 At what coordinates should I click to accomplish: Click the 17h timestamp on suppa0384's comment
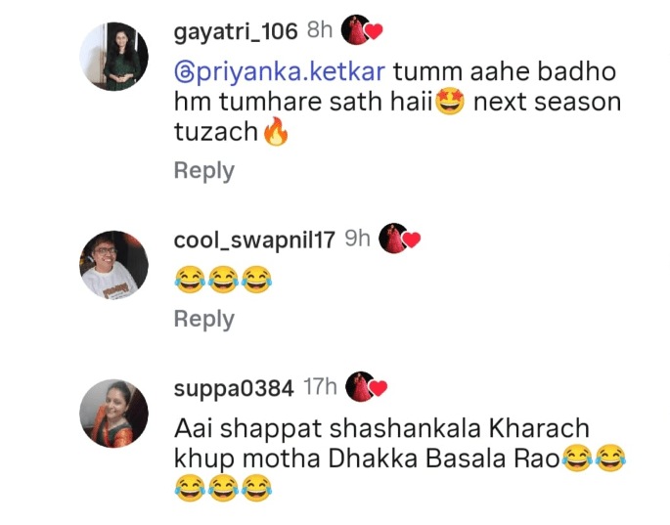[x=320, y=387]
